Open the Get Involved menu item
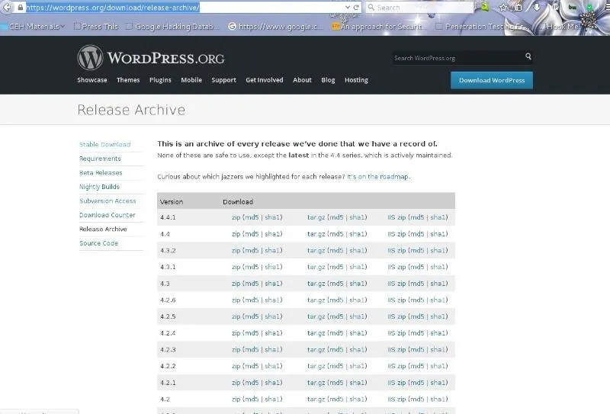 click(x=265, y=80)
